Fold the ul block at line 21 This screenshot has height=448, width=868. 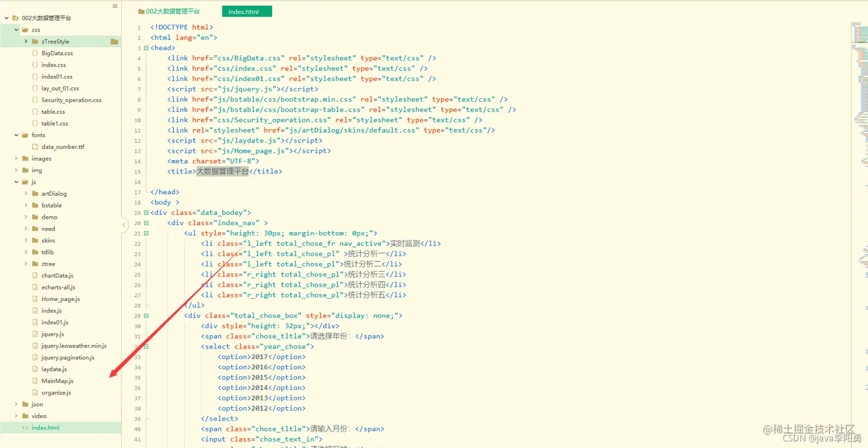coord(146,233)
